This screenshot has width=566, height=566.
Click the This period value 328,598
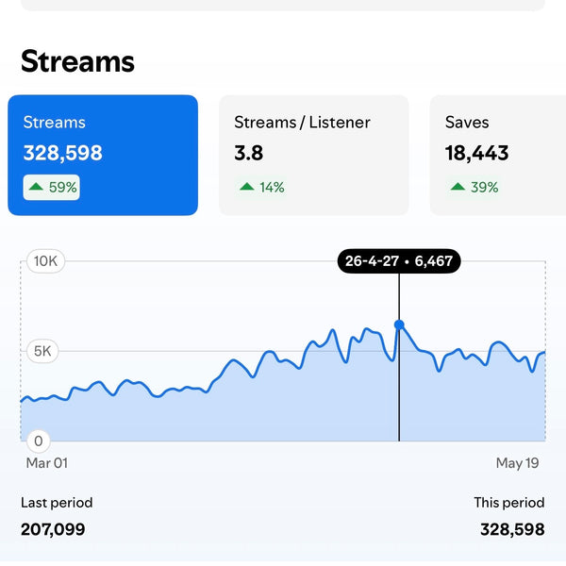point(512,529)
